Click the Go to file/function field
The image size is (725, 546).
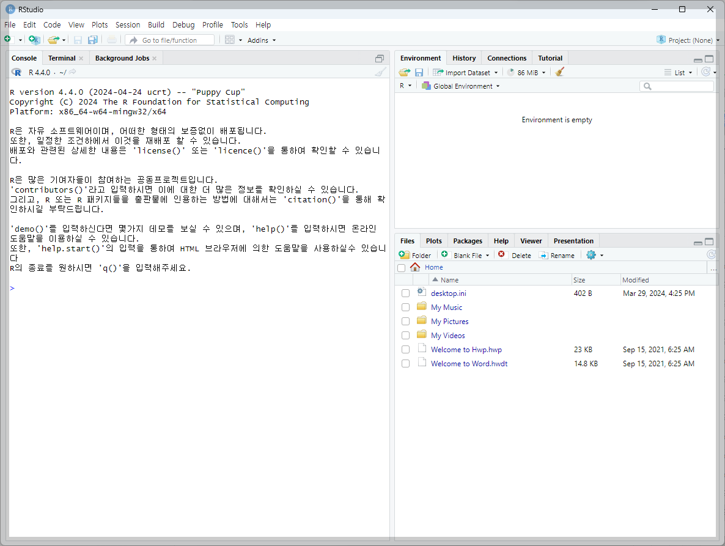click(170, 40)
